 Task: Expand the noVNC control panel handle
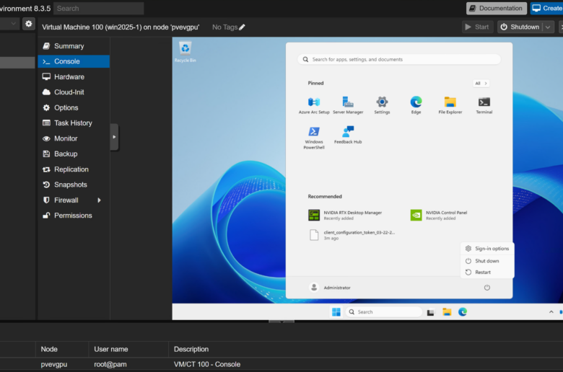coord(114,137)
